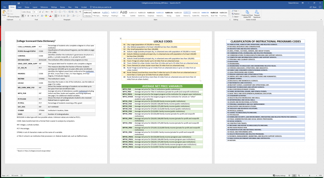
Task: Switch to the Insert tab
Action: (x=19, y=7)
